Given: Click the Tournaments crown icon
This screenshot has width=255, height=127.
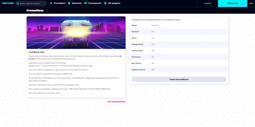Looking at the screenshot, I should coord(85,3).
